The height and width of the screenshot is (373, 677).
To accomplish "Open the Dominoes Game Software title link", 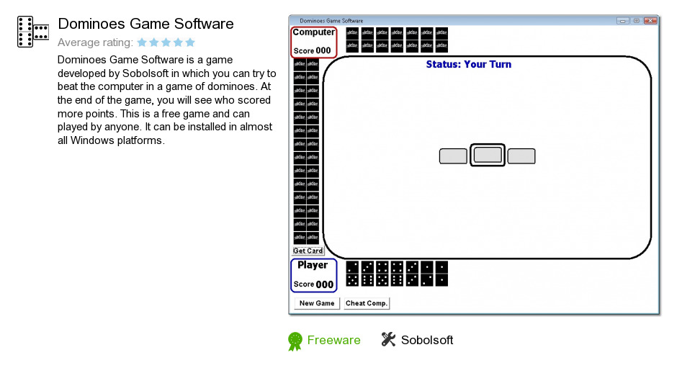I will 146,24.
